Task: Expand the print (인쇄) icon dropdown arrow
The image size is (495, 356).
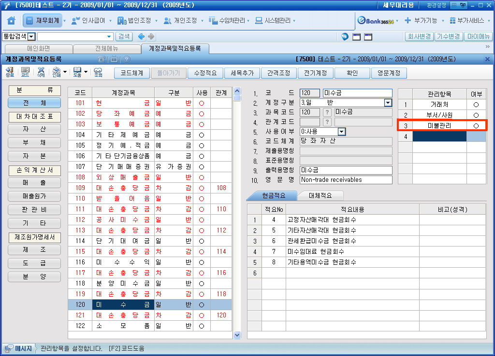Action: 65,72
